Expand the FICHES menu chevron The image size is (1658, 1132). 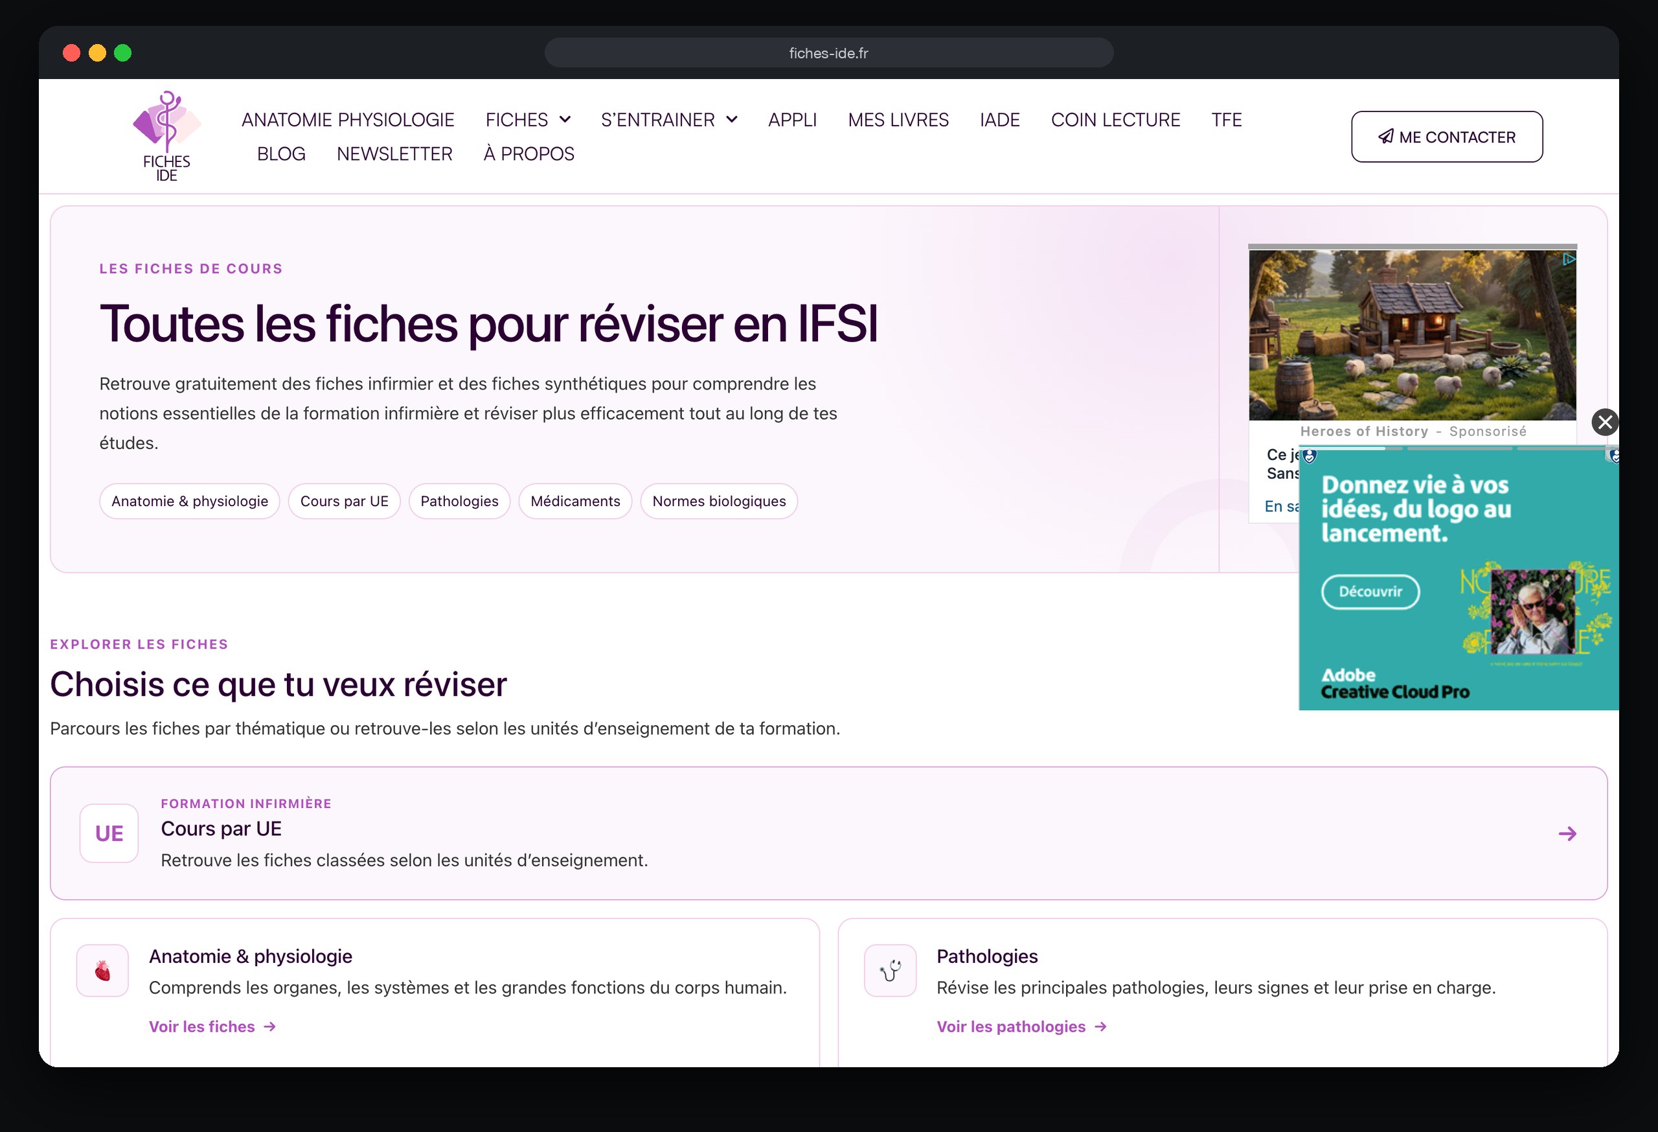[565, 119]
